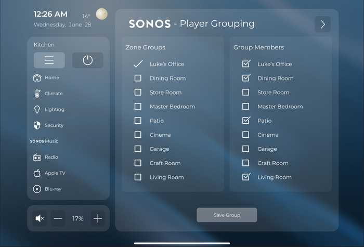Image resolution: width=364 pixels, height=247 pixels.
Task: Click the moon weather icon
Action: (x=102, y=14)
